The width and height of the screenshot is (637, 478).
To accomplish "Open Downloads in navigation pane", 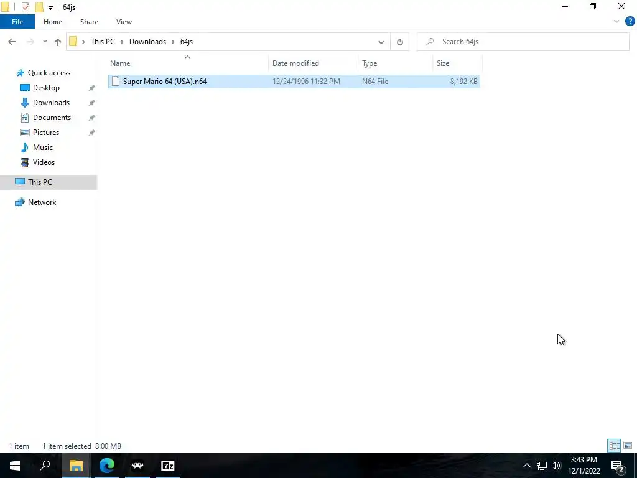I will click(51, 103).
